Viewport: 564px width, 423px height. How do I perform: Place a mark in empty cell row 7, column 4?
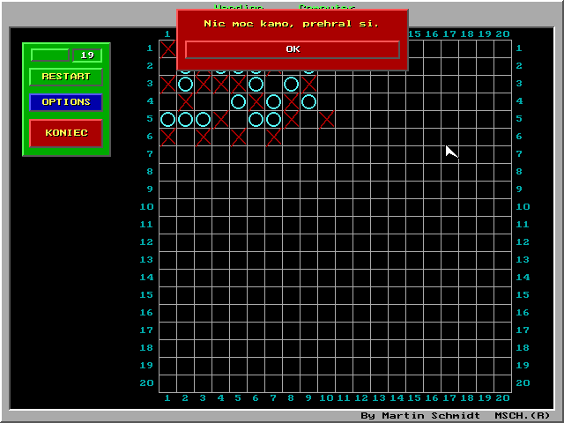pos(220,155)
